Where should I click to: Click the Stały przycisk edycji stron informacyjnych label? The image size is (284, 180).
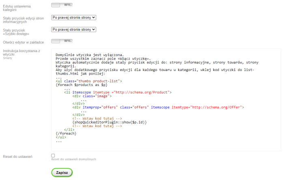(x=23, y=20)
